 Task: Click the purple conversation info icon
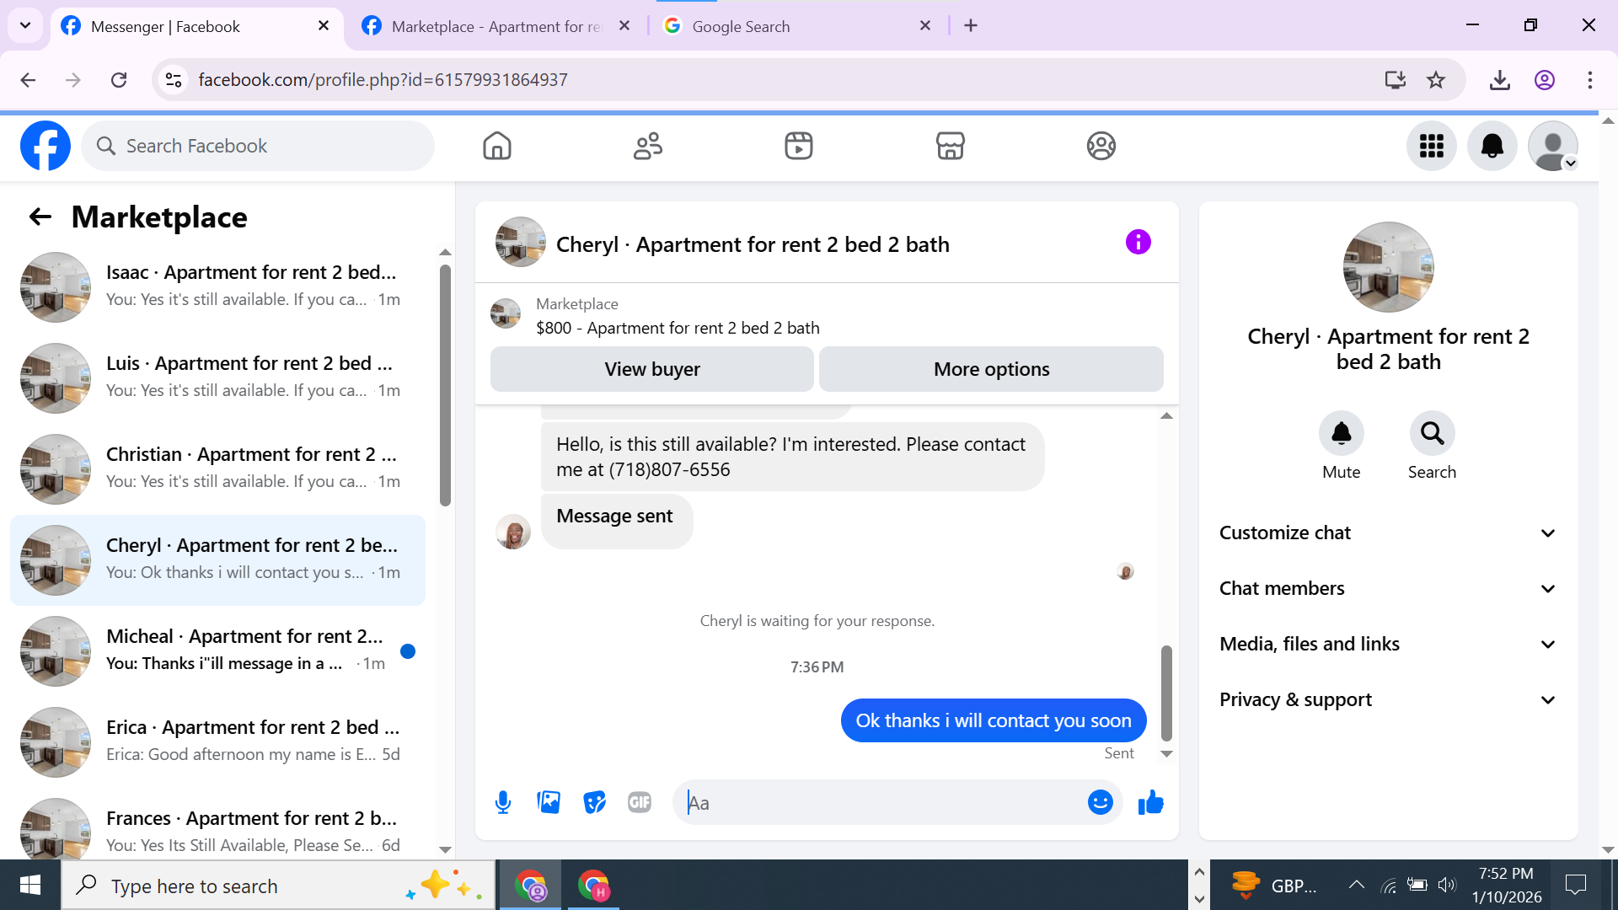tap(1138, 243)
